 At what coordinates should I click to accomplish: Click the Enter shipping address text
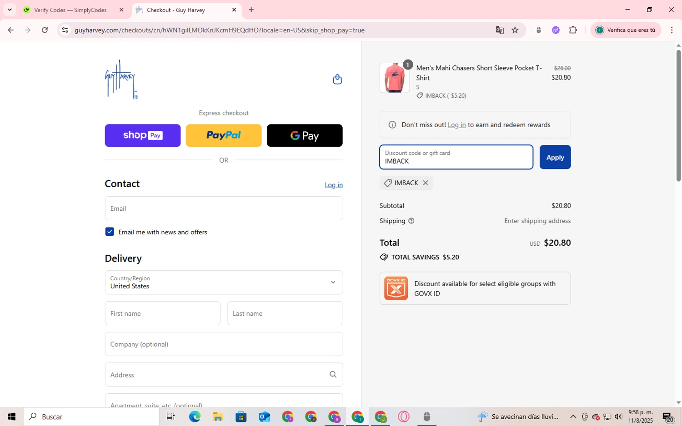click(537, 221)
